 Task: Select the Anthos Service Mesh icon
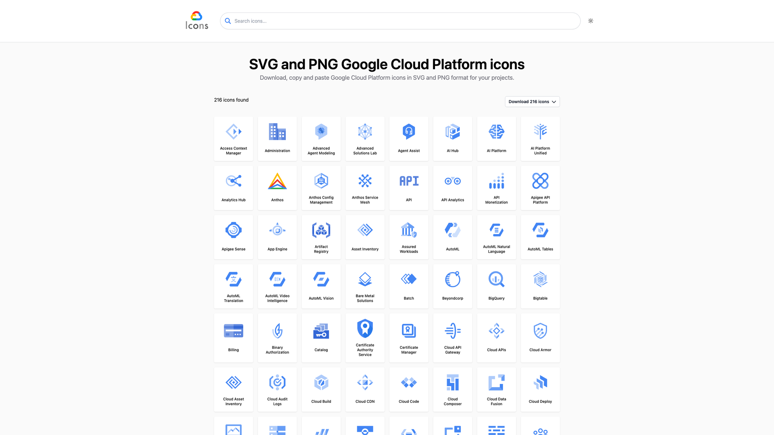[365, 180]
